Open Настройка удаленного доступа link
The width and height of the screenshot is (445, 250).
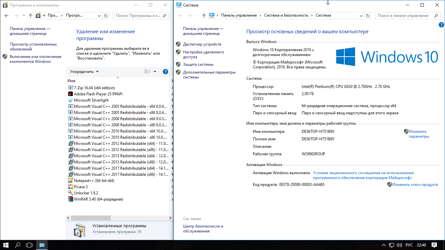pyautogui.click(x=204, y=54)
